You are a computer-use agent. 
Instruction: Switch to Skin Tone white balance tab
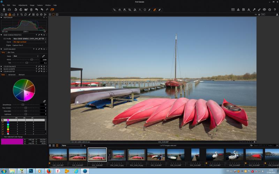tap(11, 53)
